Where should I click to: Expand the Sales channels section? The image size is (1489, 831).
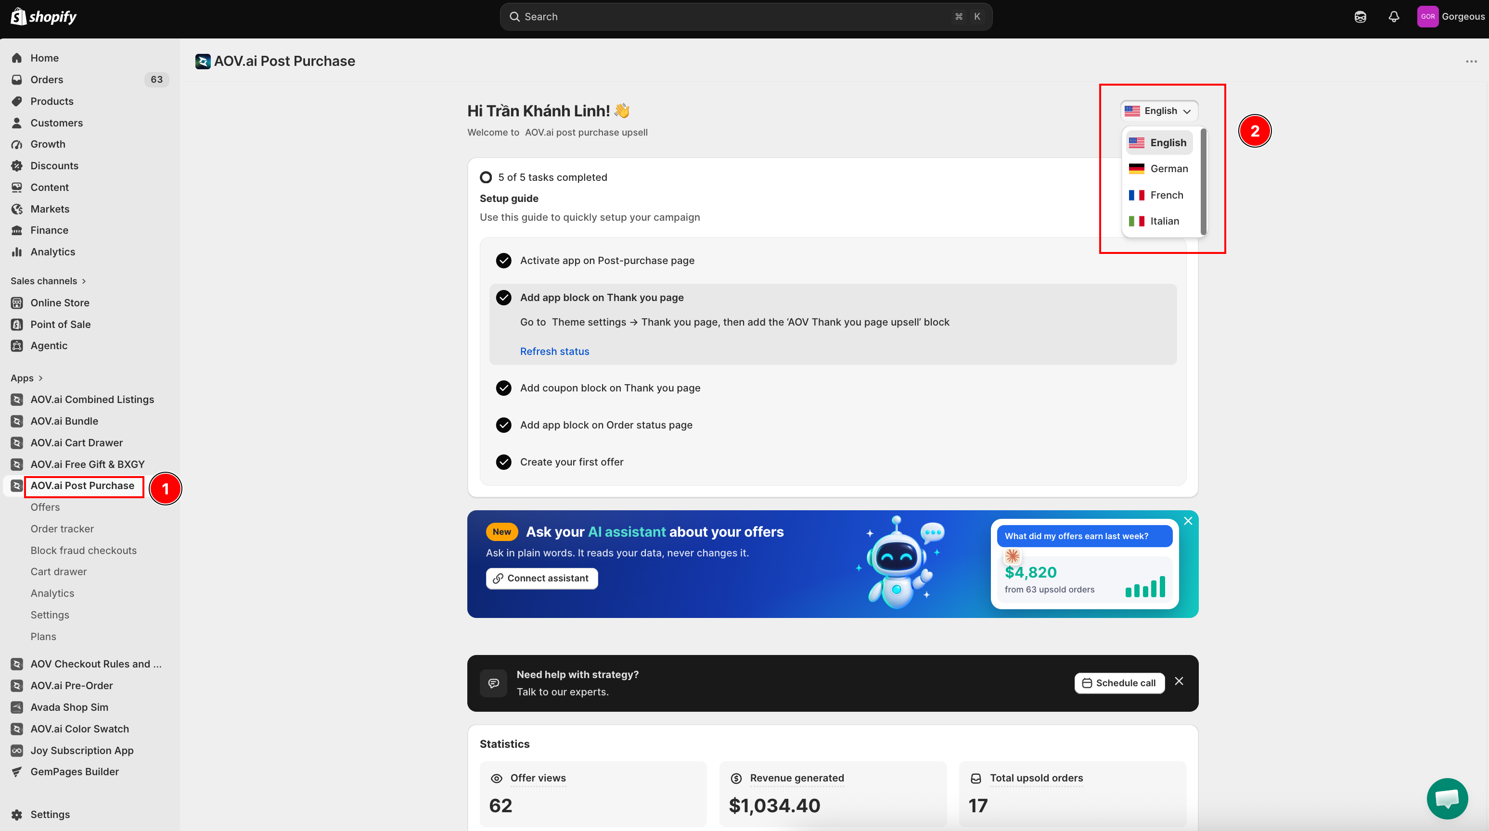48,281
